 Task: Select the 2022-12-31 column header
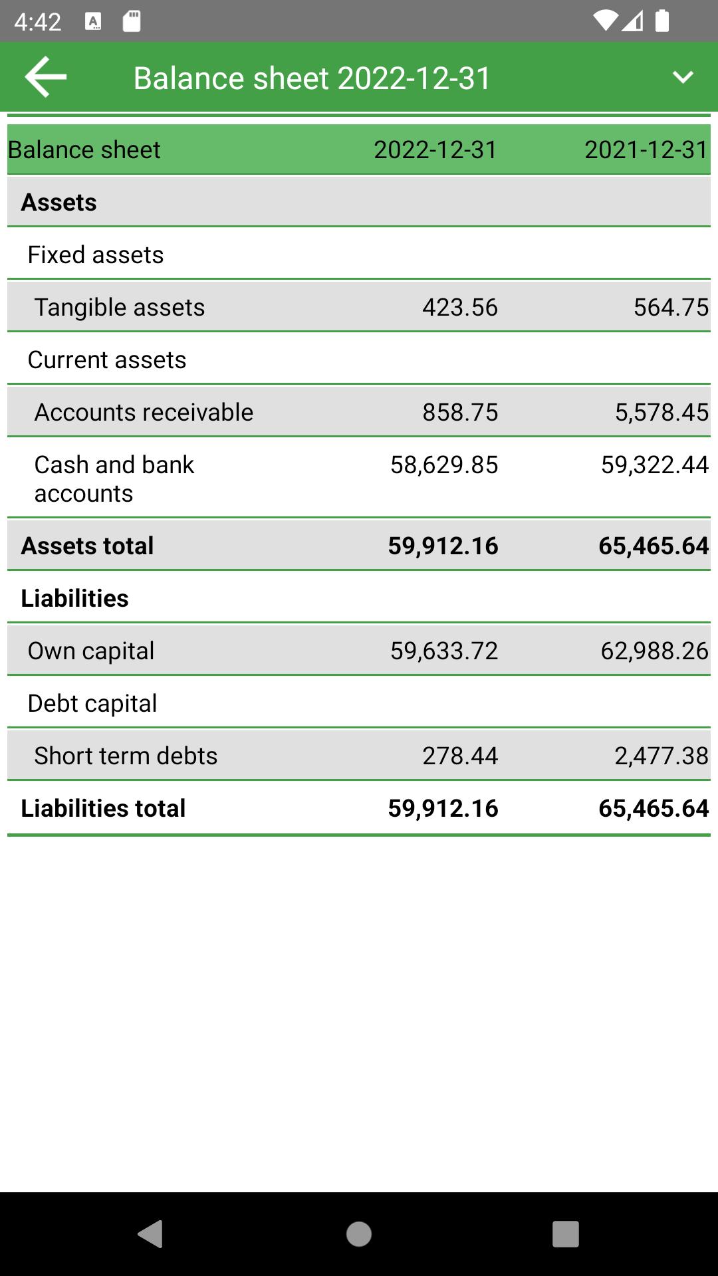tap(435, 150)
